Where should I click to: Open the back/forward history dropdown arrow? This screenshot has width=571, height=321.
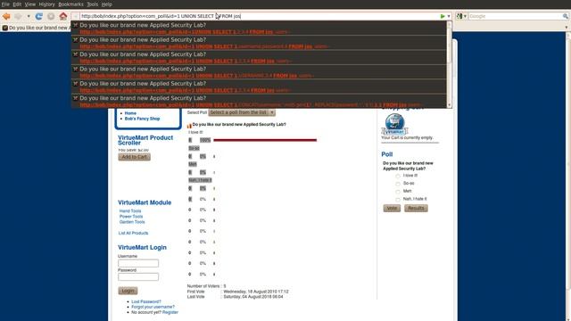coord(29,16)
